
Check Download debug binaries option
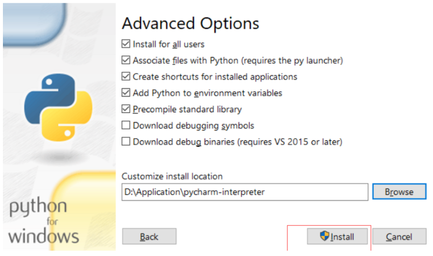tap(126, 141)
